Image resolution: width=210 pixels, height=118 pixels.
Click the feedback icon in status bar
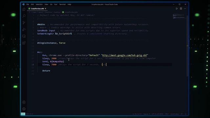click(182, 114)
